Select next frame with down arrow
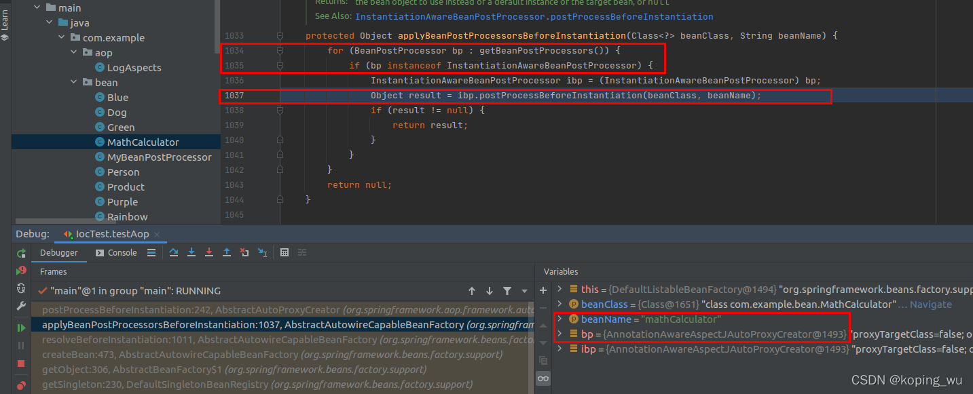 [490, 291]
